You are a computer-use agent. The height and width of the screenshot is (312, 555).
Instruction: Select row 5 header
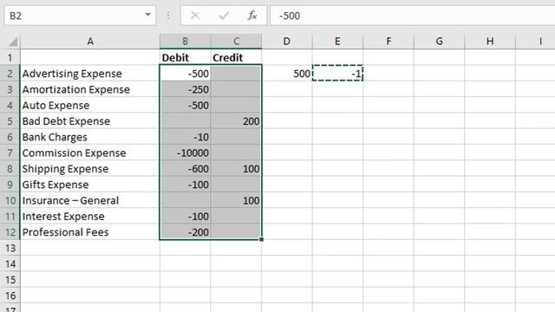coord(10,121)
